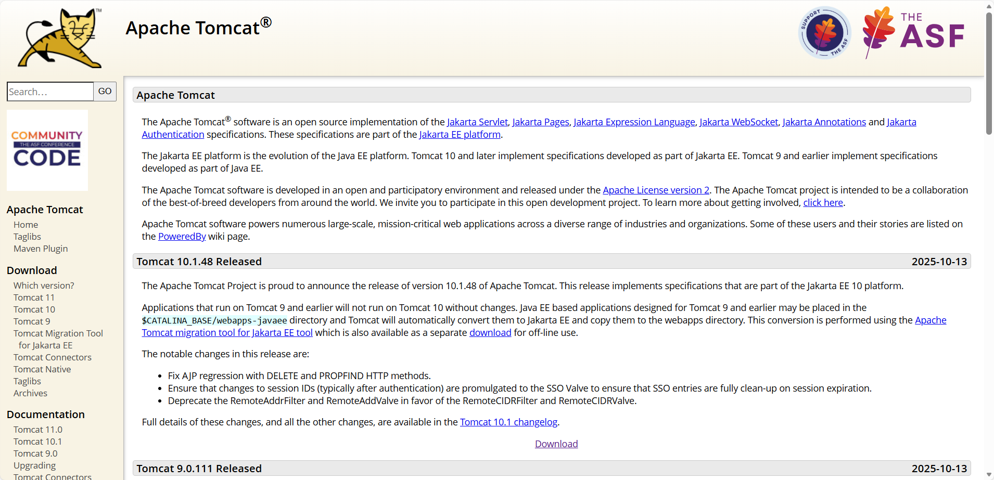
Task: Follow the Jakarta Servlet link
Action: tap(477, 122)
